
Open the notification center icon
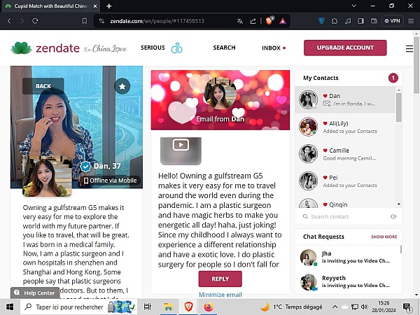tap(407, 307)
